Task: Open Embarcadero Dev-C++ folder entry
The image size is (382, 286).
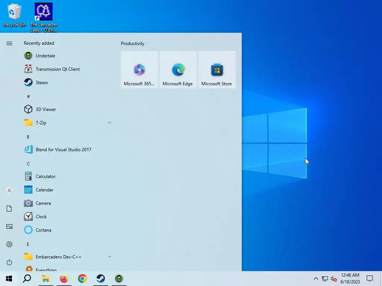Action: tap(68, 257)
